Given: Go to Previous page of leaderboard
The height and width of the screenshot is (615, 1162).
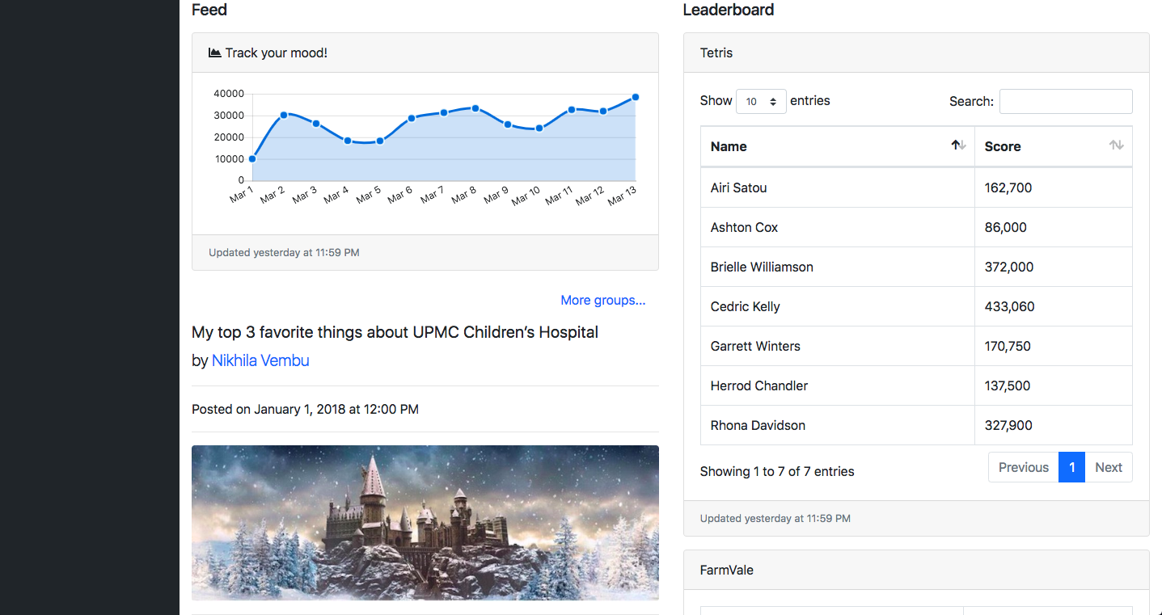Looking at the screenshot, I should point(1023,467).
